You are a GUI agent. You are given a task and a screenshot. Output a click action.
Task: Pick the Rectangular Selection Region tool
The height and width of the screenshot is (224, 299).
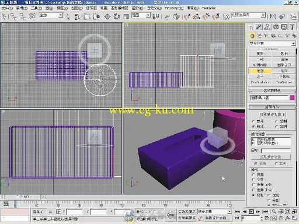pos(86,17)
